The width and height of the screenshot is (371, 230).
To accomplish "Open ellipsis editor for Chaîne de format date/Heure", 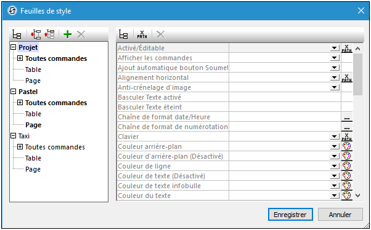I will [x=346, y=117].
